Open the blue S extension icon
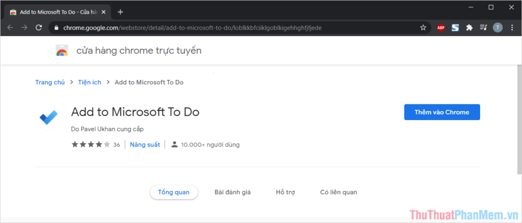The width and height of the screenshot is (522, 223). pyautogui.click(x=455, y=27)
